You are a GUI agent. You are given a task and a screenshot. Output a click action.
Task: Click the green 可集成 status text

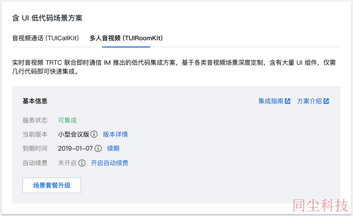click(67, 120)
